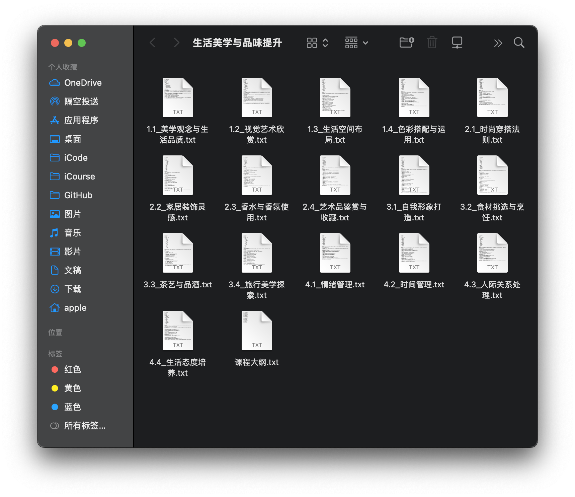Click the window title 生活美学与品味提升
This screenshot has width=575, height=497.
237,43
